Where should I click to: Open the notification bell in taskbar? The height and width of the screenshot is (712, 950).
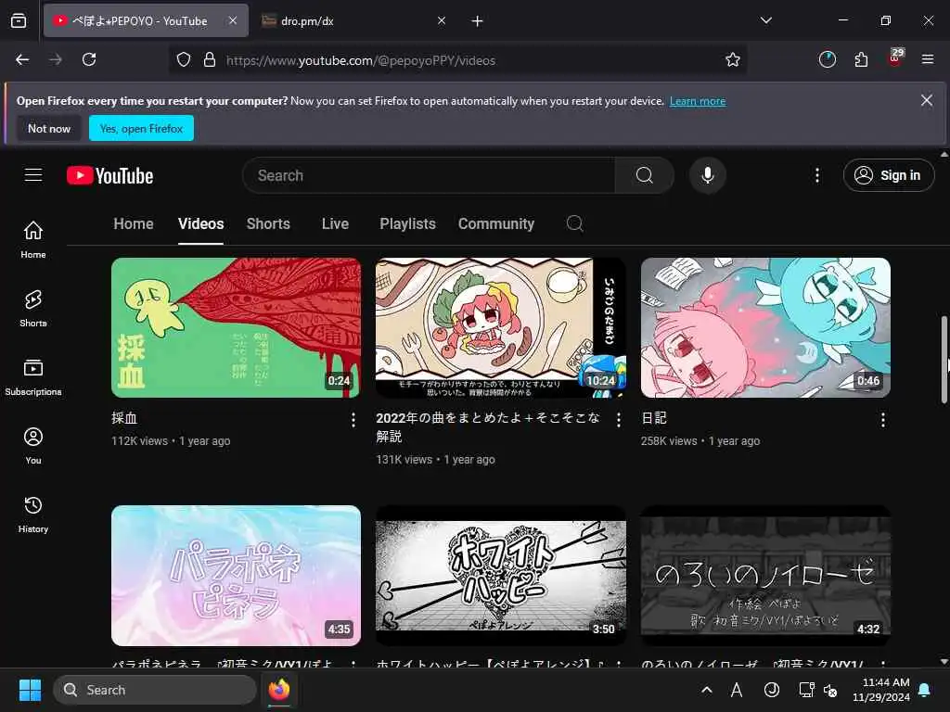[x=925, y=690]
